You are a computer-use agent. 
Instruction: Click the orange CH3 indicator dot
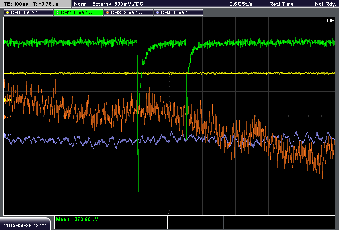(108, 13)
